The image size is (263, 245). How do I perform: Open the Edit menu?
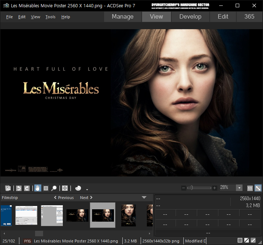point(22,17)
